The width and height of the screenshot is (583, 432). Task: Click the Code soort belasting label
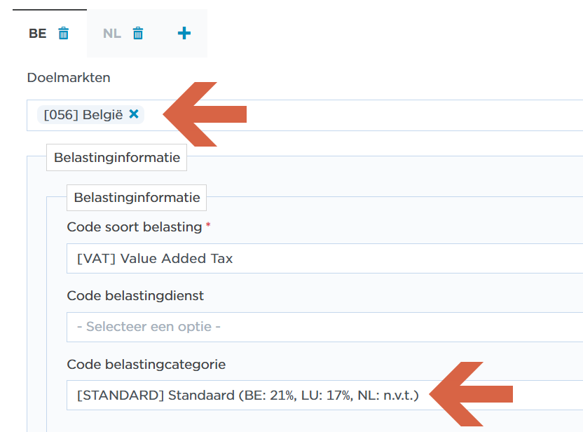pos(134,227)
